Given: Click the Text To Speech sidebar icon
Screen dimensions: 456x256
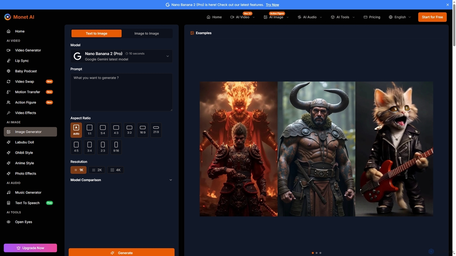Looking at the screenshot, I should tap(9, 203).
